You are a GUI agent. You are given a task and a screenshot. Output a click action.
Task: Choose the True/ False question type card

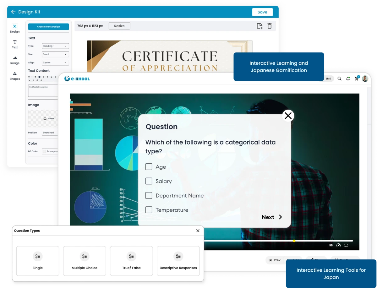131,261
